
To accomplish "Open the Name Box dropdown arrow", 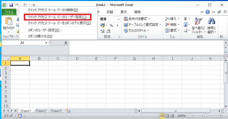I will (46, 43).
